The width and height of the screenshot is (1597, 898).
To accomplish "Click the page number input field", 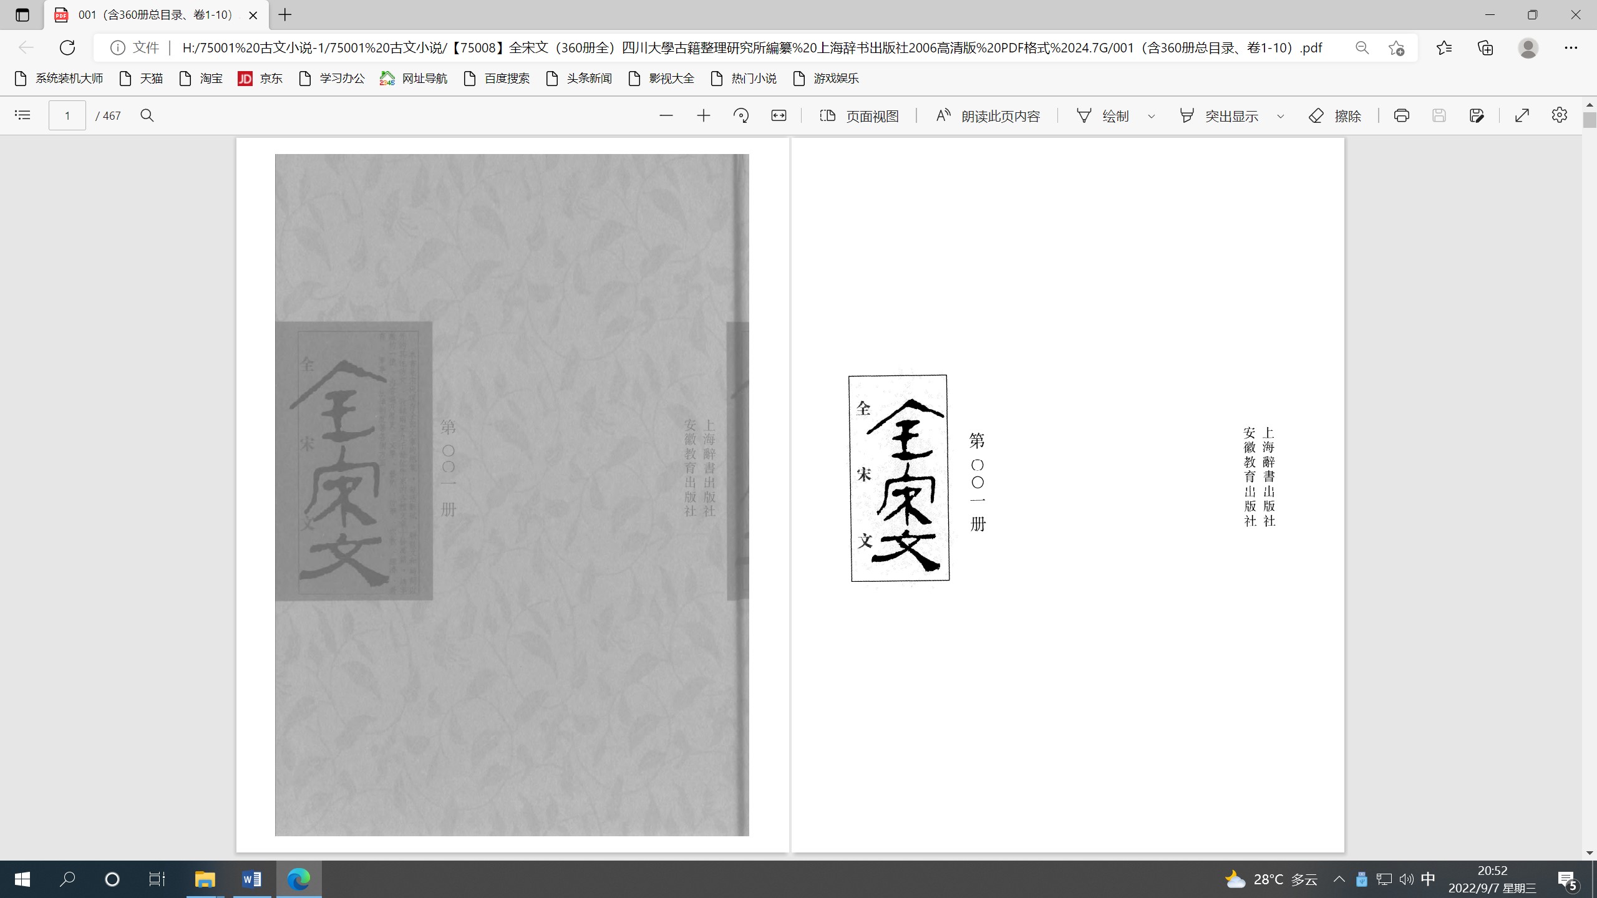I will (x=67, y=115).
